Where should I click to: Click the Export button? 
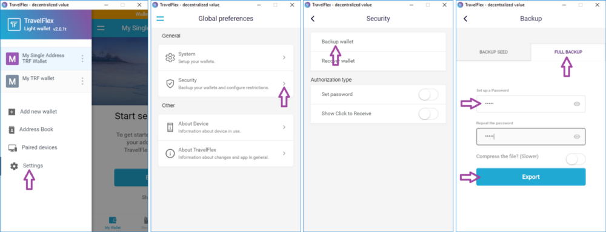pyautogui.click(x=531, y=177)
